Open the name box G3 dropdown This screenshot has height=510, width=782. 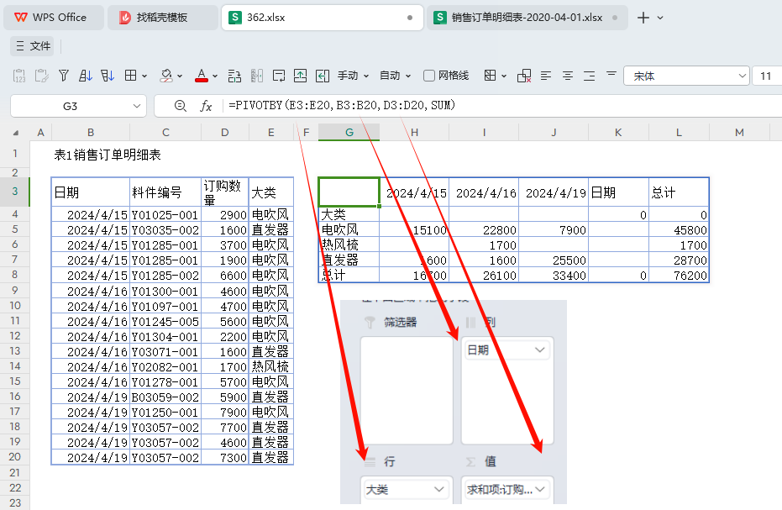point(137,107)
